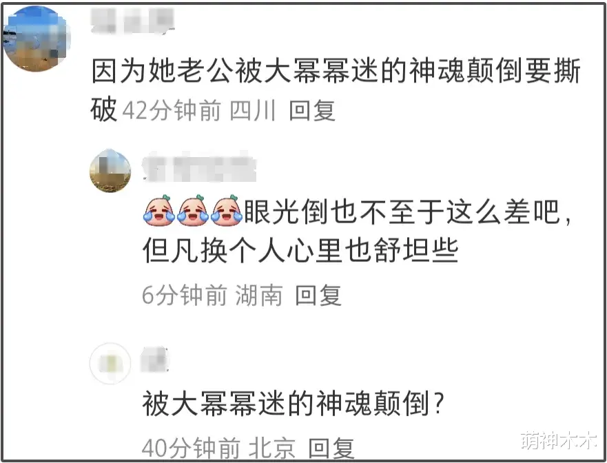Select the reply line 但凡换个人心里也舒坦些
This screenshot has width=607, height=463.
300,250
